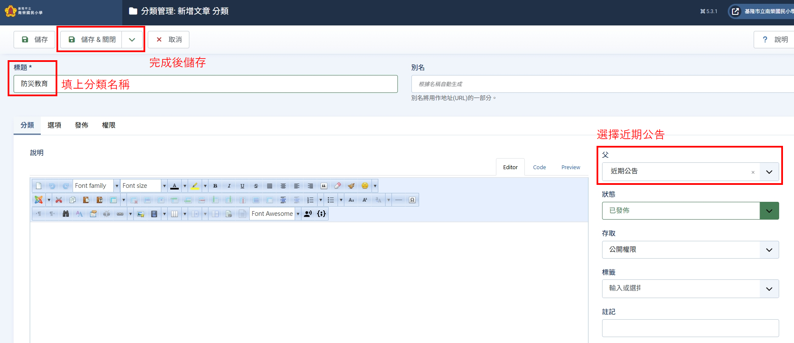
Task: Toggle bold formatting in the editor
Action: click(x=215, y=186)
